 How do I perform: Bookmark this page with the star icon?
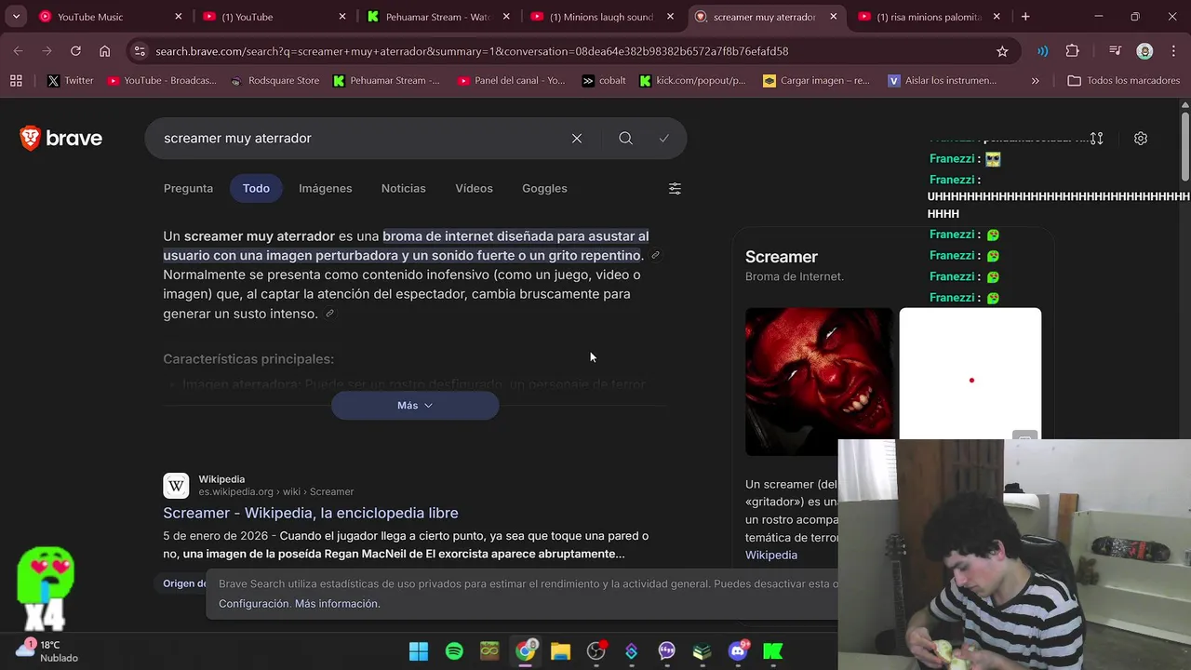coord(1002,51)
